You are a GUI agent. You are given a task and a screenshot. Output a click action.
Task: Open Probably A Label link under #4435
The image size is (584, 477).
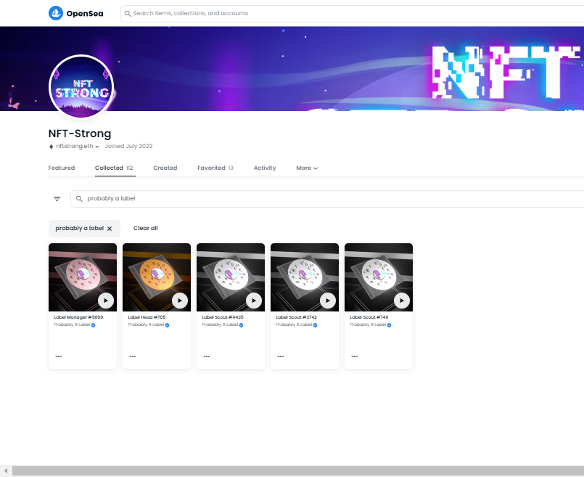pyautogui.click(x=220, y=325)
